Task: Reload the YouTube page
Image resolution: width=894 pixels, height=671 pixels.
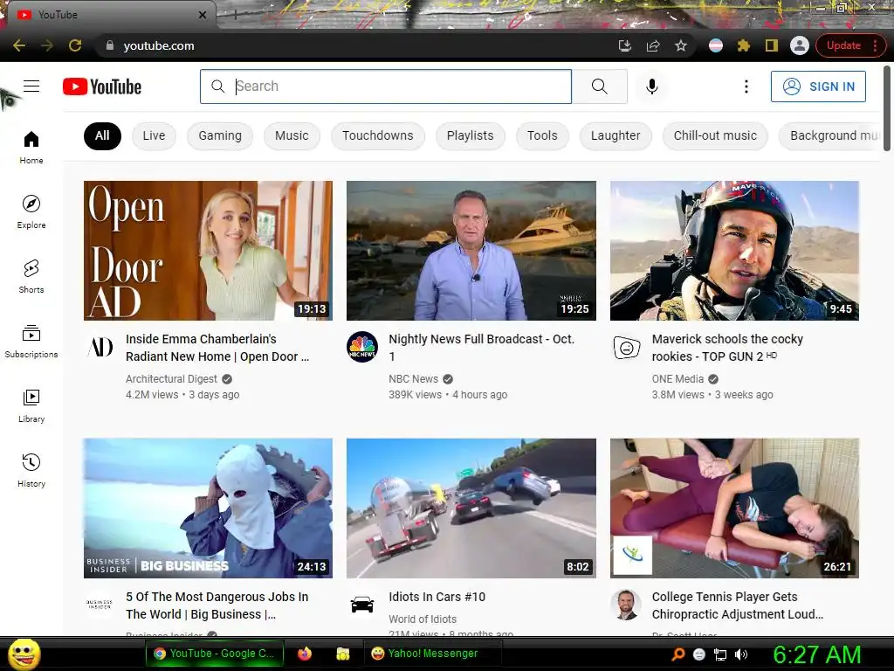Action: [x=75, y=45]
